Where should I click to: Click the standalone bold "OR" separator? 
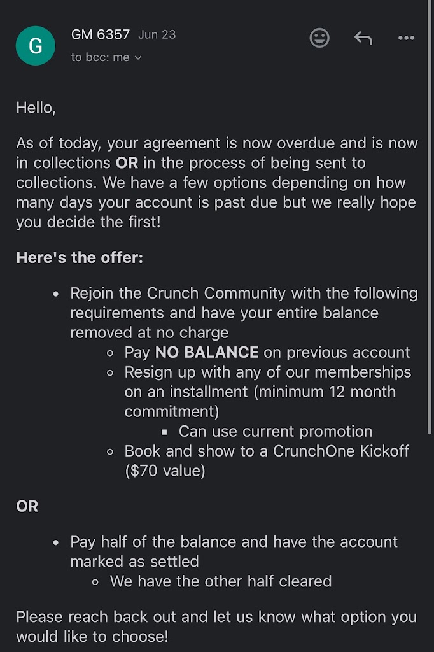tap(27, 506)
